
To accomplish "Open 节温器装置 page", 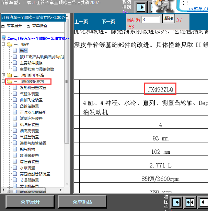I will tap(29, 180).
